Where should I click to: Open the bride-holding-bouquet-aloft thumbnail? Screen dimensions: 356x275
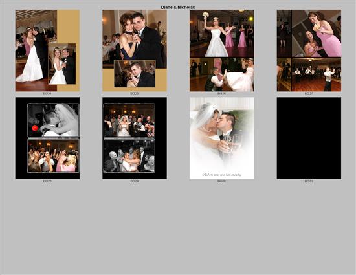[222, 50]
